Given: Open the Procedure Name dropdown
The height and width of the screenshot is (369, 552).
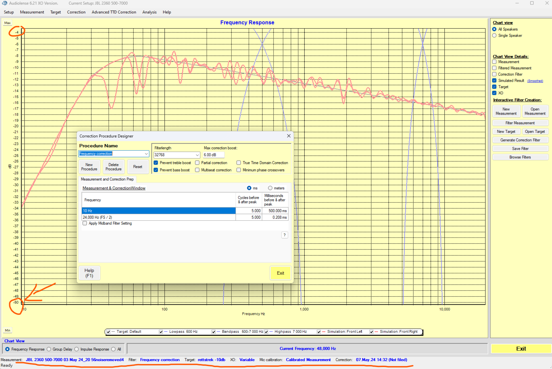Looking at the screenshot, I should [146, 154].
